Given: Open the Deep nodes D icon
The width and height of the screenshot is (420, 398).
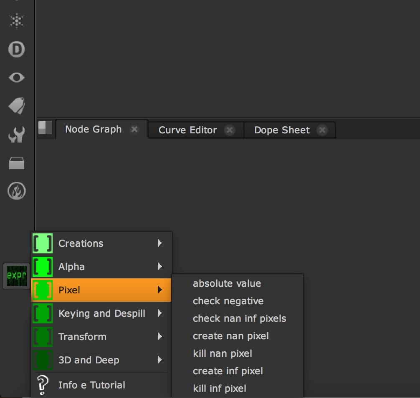Looking at the screenshot, I should pos(17,50).
